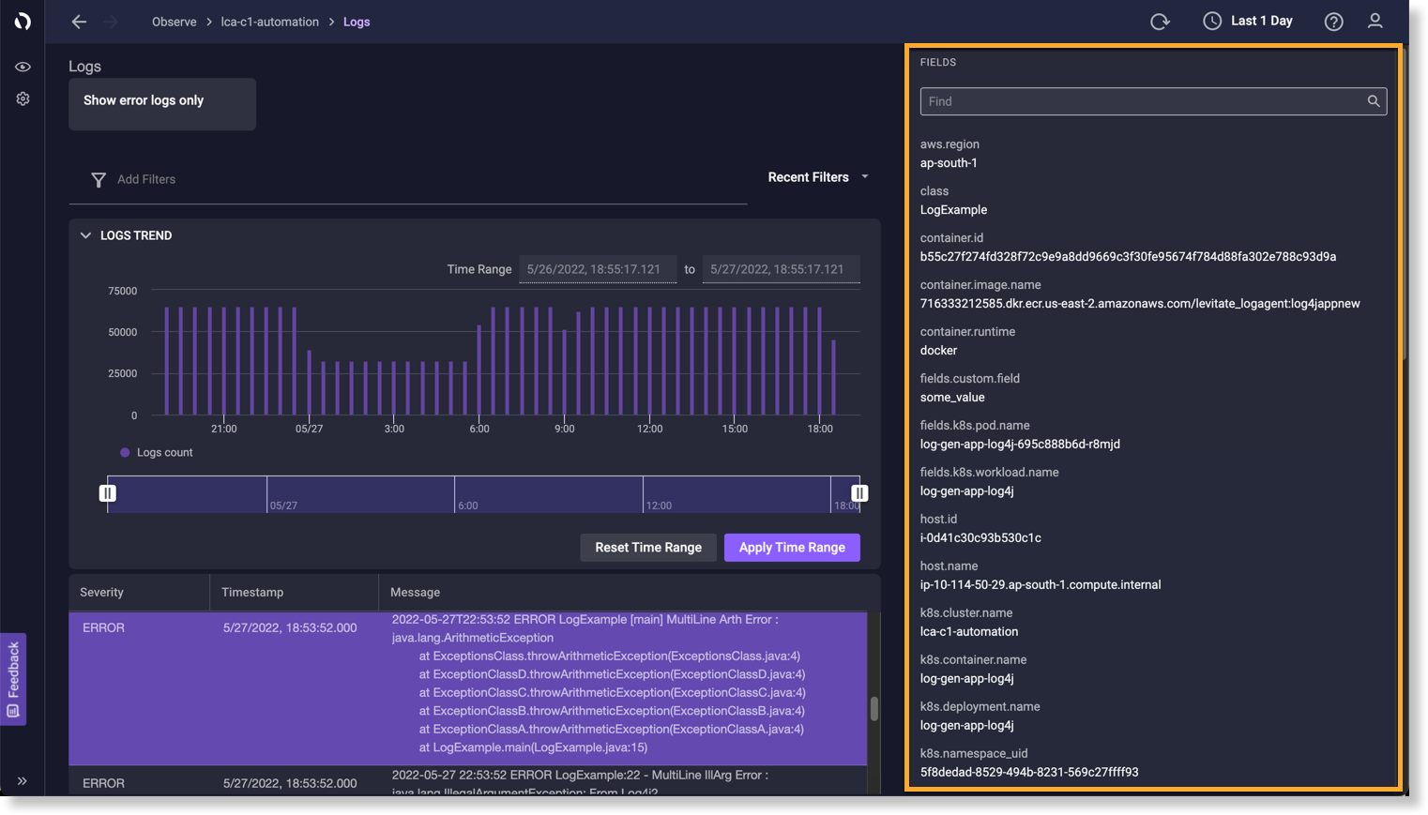Click the end time range field
This screenshot has width=1428, height=815.
pyautogui.click(x=781, y=269)
